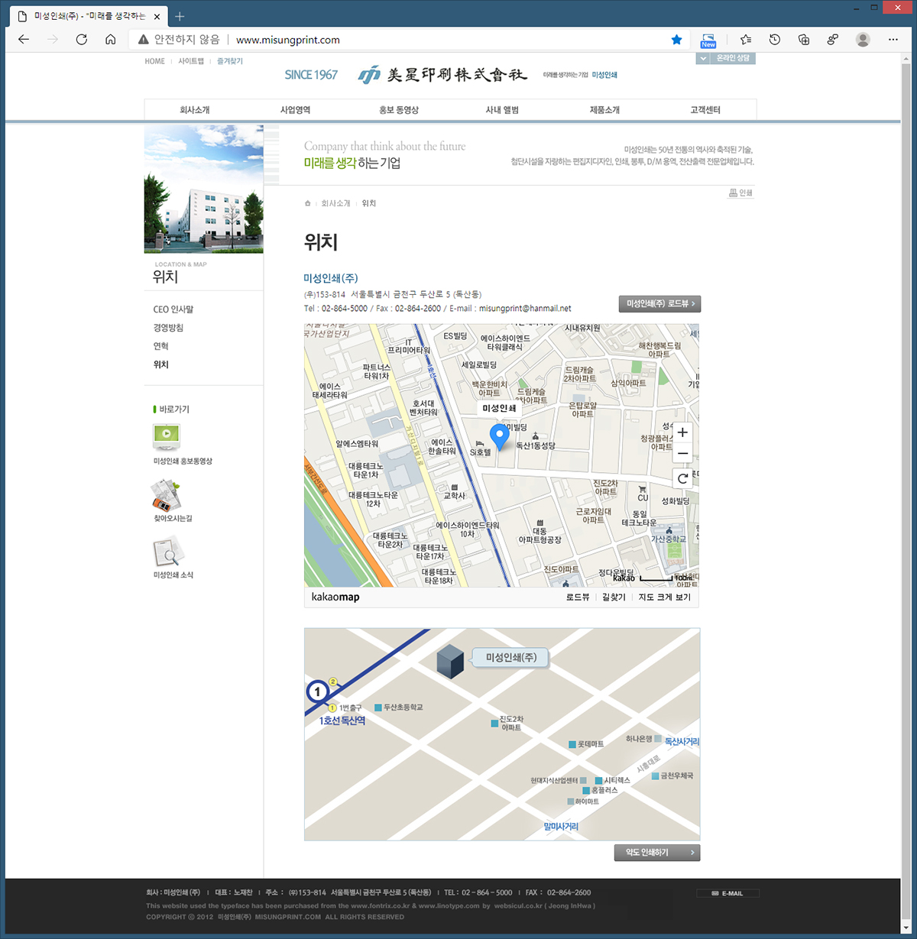Open the 제품소개 navigation menu

pyautogui.click(x=604, y=110)
